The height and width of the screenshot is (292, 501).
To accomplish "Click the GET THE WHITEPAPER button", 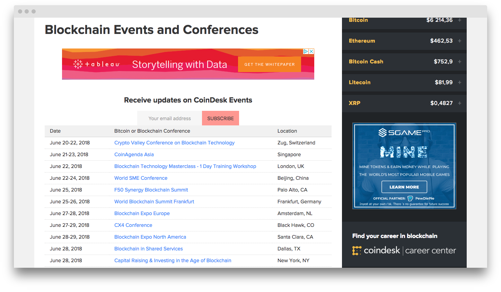I will pyautogui.click(x=270, y=64).
